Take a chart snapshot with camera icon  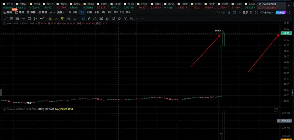tap(224, 12)
